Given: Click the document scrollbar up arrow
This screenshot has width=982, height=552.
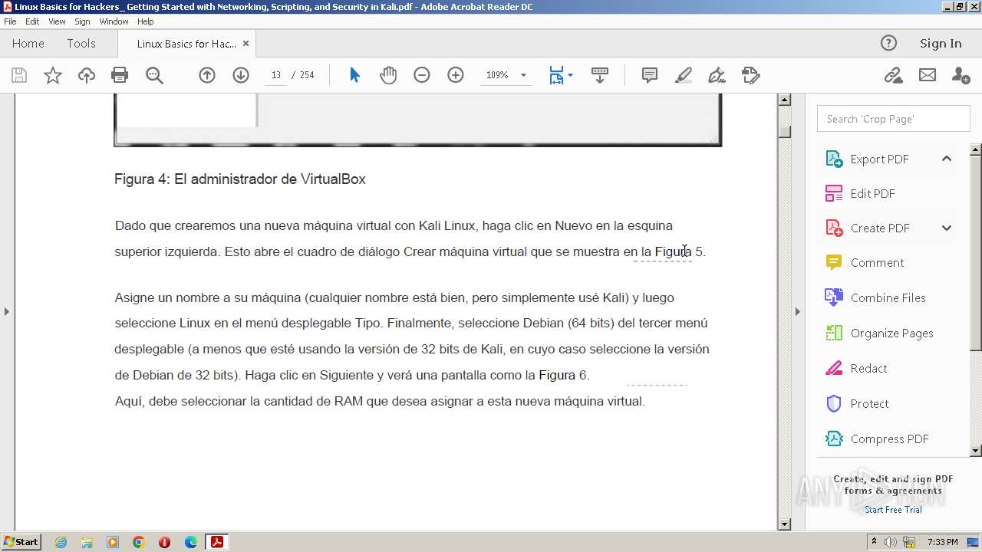Looking at the screenshot, I should point(784,100).
